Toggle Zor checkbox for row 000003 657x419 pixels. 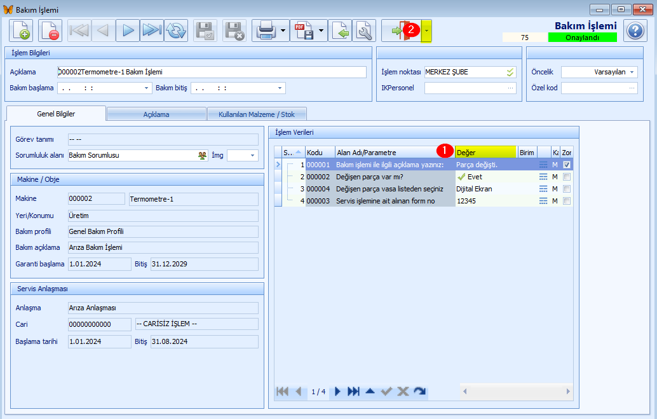567,202
